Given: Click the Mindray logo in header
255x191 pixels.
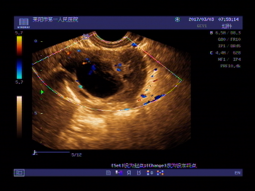Looking at the screenshot, I should tap(24, 23).
